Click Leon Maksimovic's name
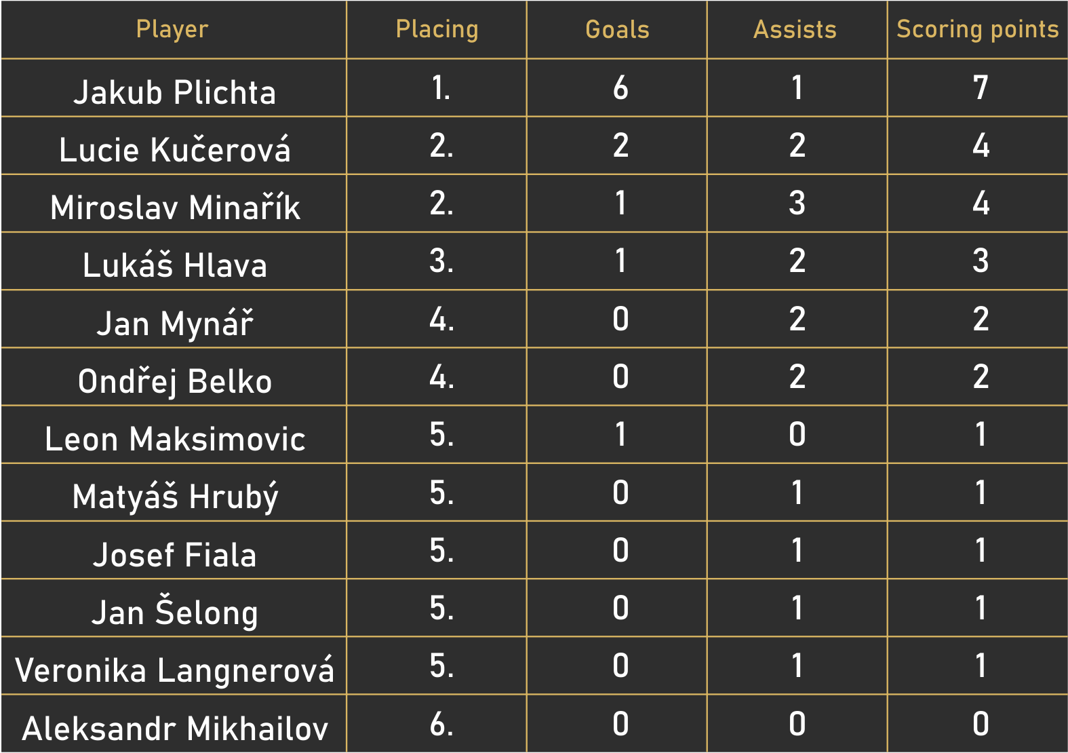Viewport: 1068px width, 753px height. (x=174, y=439)
